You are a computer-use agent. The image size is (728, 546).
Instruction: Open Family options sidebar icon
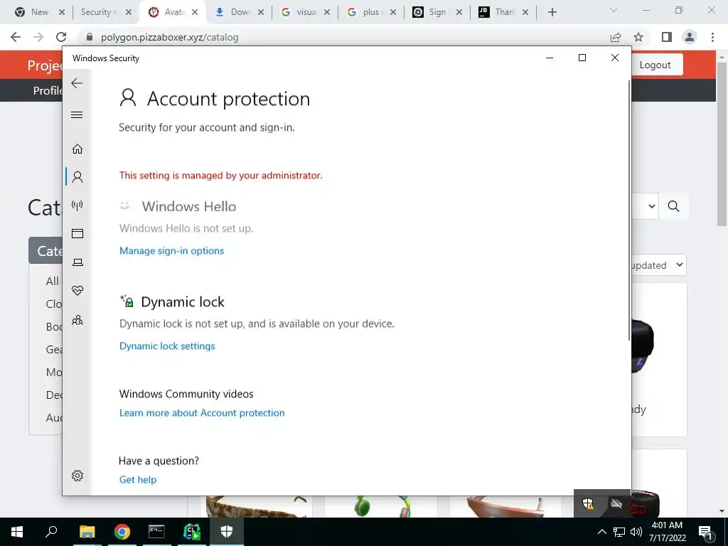pyautogui.click(x=77, y=321)
